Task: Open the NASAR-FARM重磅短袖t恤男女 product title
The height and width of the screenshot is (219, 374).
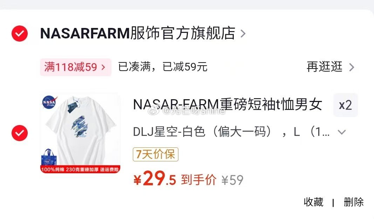Action: pos(228,105)
